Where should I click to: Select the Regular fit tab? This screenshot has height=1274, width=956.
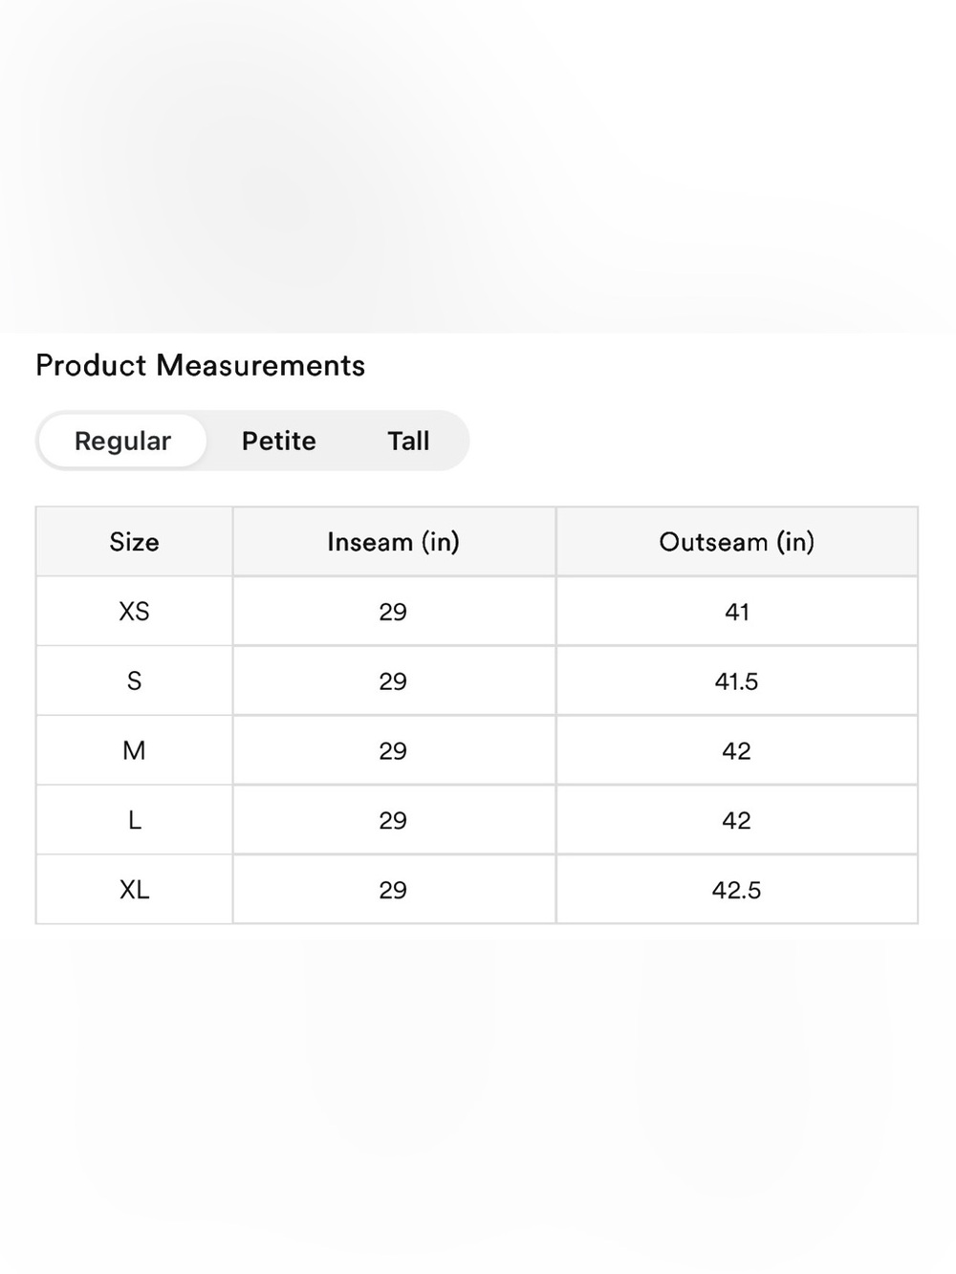122,441
